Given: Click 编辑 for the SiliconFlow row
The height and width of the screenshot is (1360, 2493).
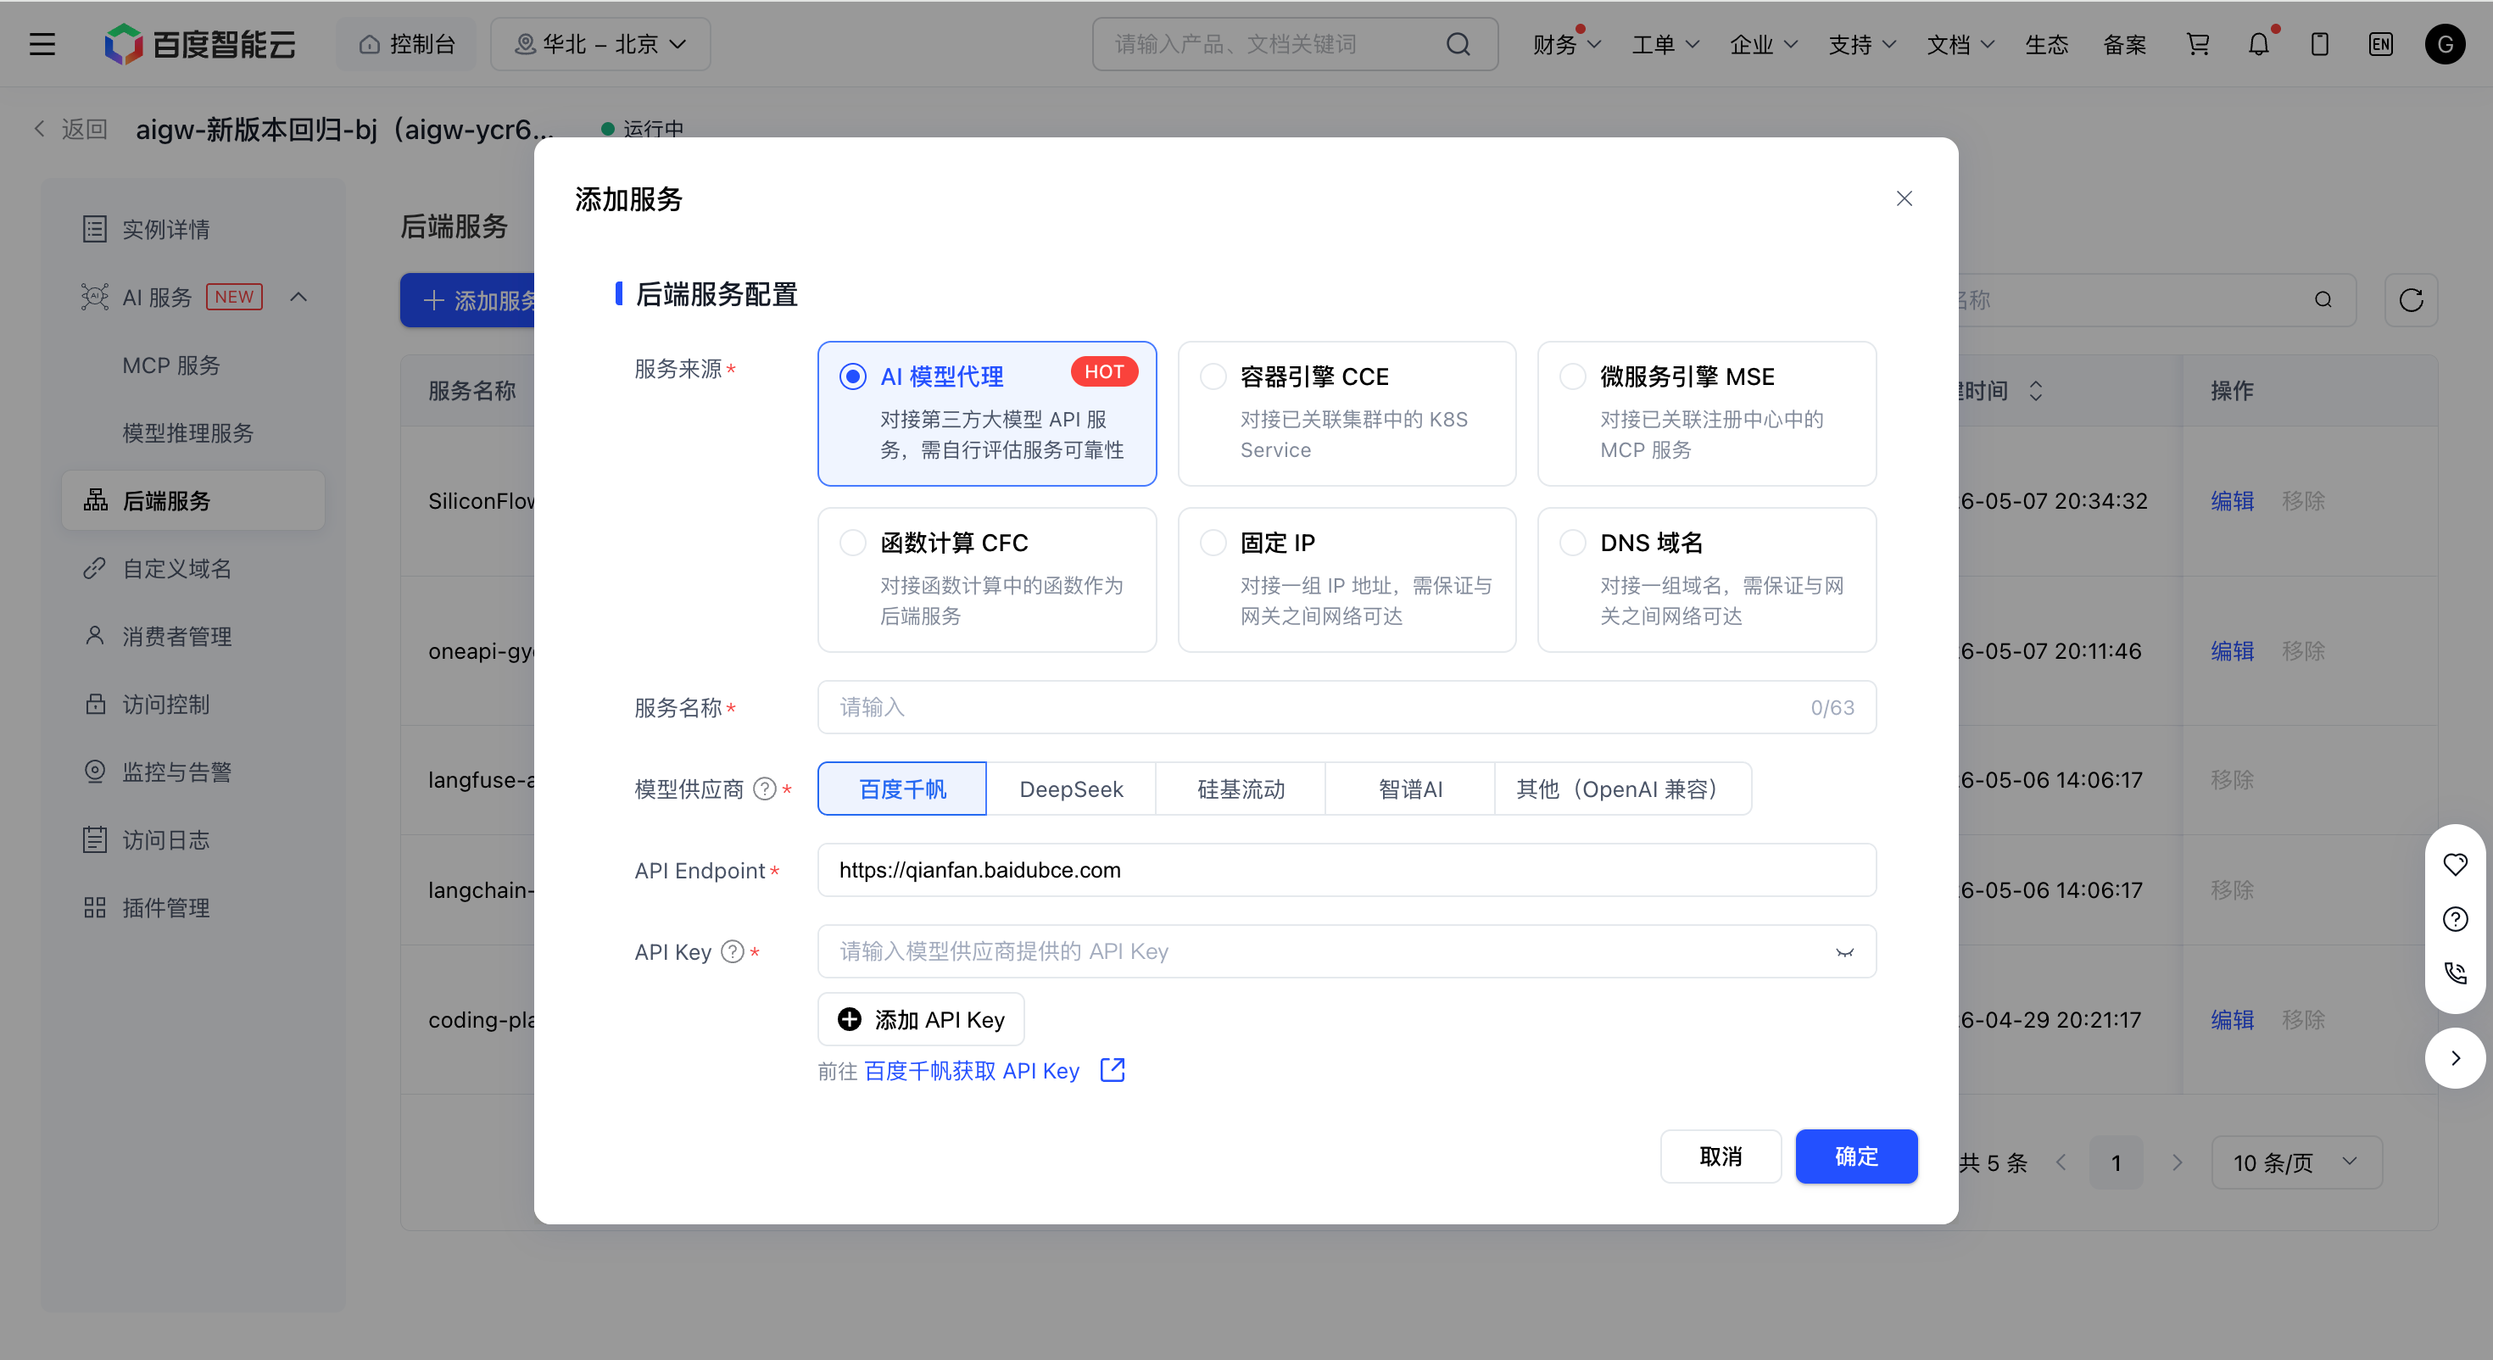Looking at the screenshot, I should coord(2232,500).
